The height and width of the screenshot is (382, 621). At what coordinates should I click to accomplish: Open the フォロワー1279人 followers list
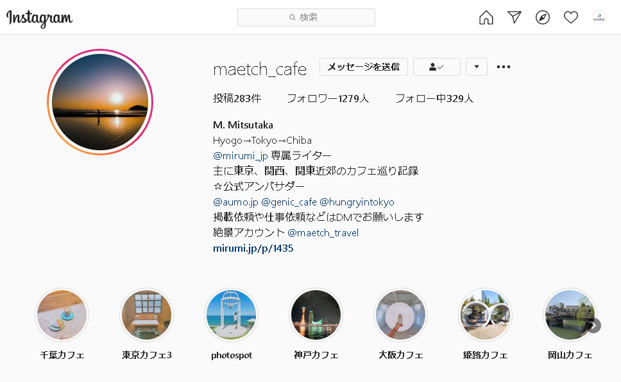click(x=328, y=98)
